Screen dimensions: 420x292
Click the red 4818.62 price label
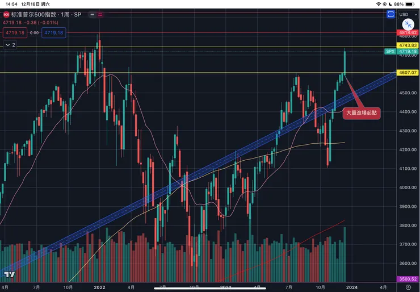coord(408,33)
